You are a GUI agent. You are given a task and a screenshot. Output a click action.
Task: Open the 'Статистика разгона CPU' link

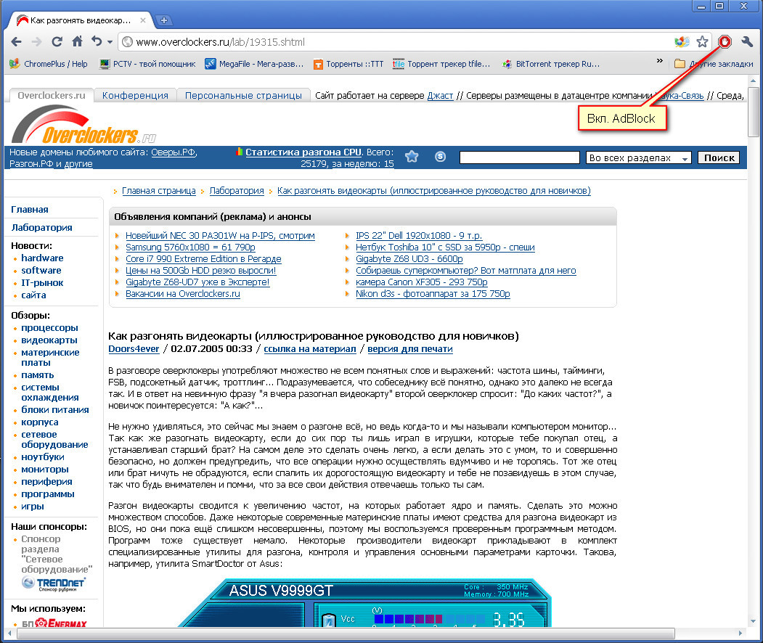[303, 152]
